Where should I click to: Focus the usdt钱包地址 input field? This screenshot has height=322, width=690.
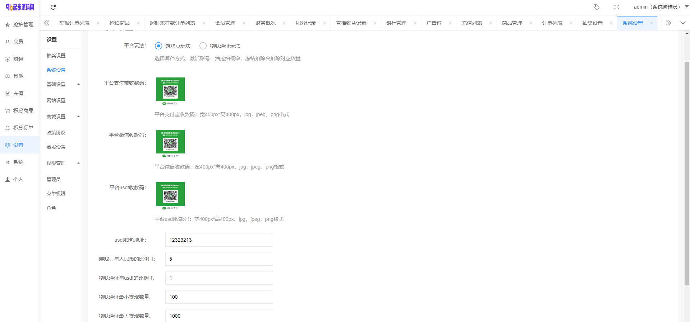tap(219, 240)
